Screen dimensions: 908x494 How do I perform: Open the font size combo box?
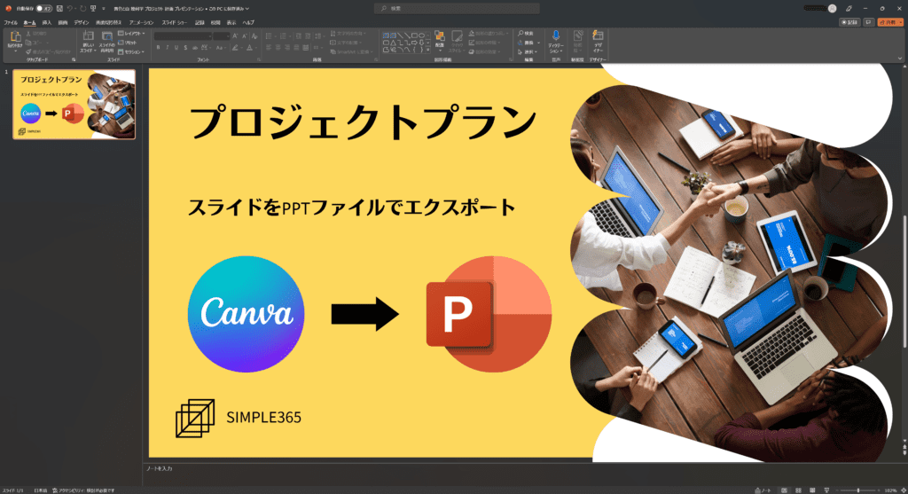[221, 35]
